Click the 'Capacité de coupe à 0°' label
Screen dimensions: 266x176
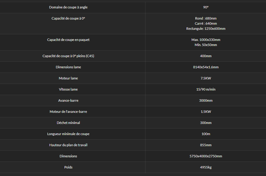pos(68,18)
